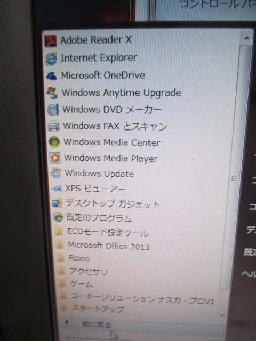Expand the アクセサリ folder
Viewport: 256px width, 341px height.
89,271
